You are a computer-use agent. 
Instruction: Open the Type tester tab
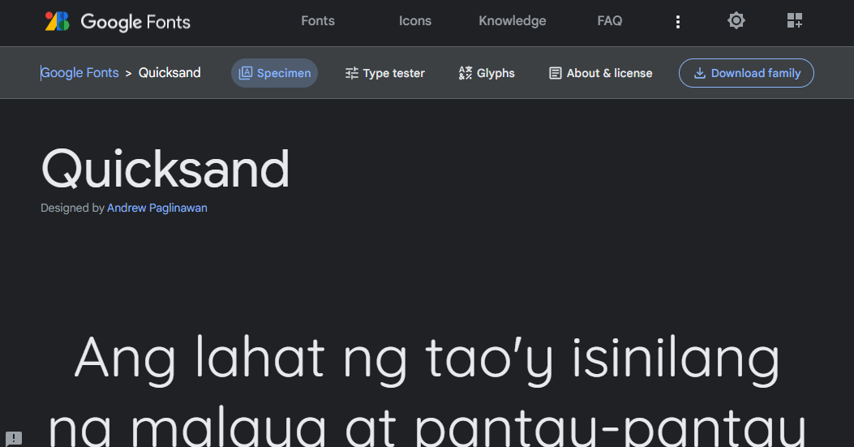(x=384, y=73)
